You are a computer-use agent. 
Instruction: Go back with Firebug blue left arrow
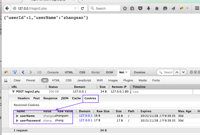coord(23,72)
